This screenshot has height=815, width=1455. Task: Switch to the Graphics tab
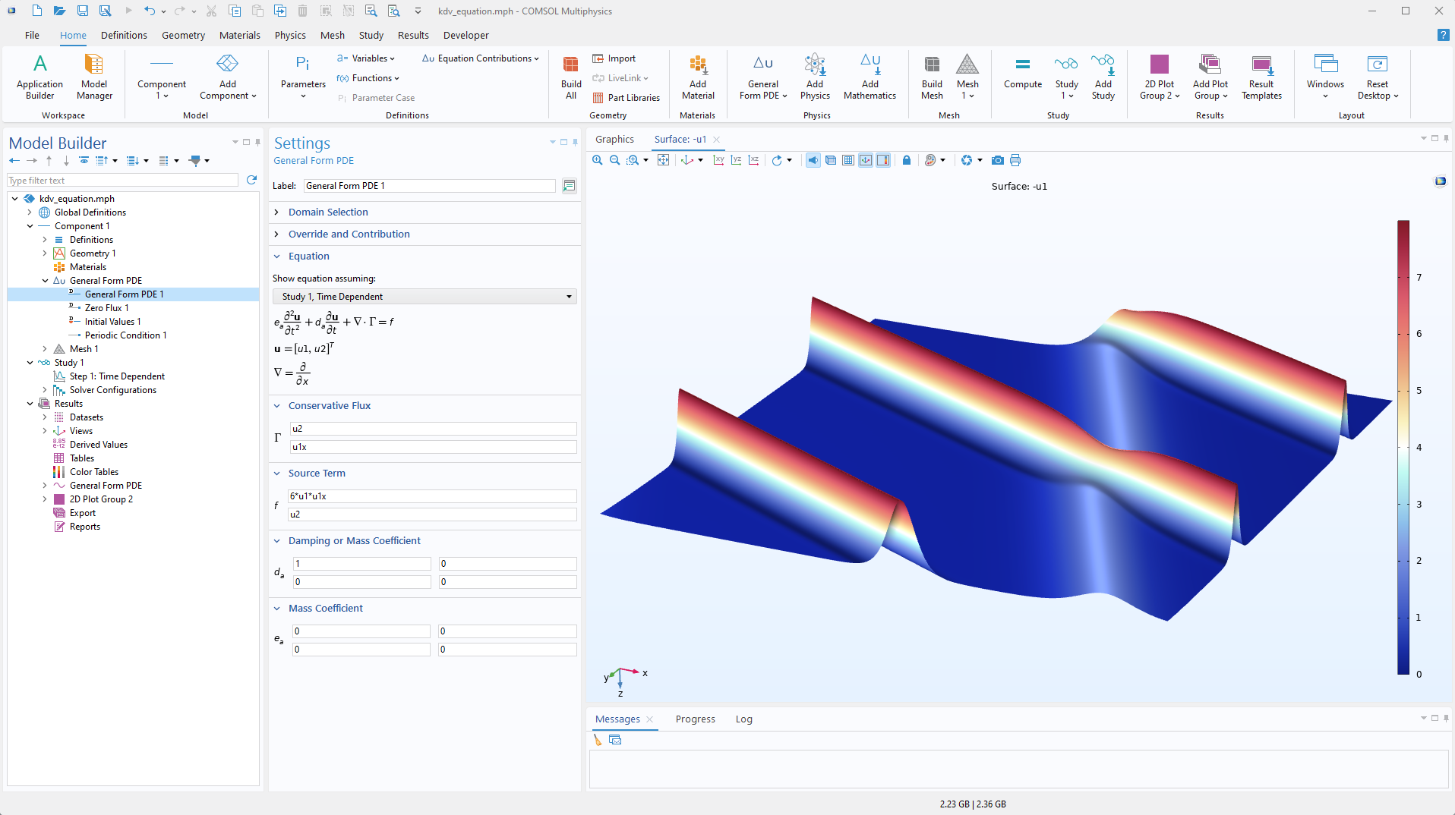614,139
